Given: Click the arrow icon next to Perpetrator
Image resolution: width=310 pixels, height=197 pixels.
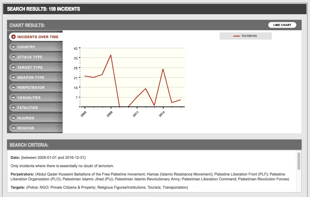Looking at the screenshot, I should click(x=14, y=87).
